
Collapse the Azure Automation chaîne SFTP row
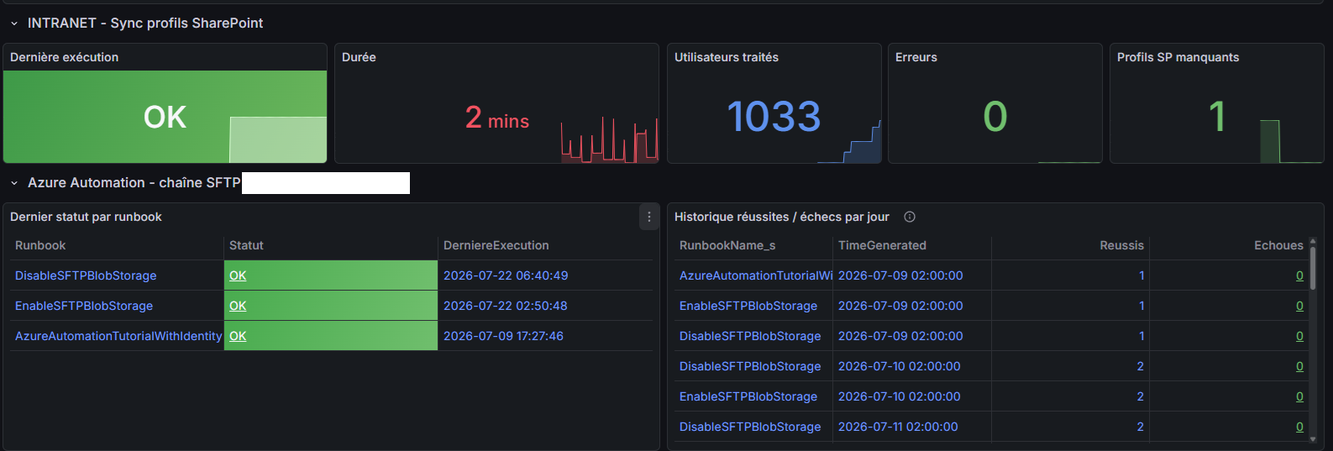click(x=14, y=183)
